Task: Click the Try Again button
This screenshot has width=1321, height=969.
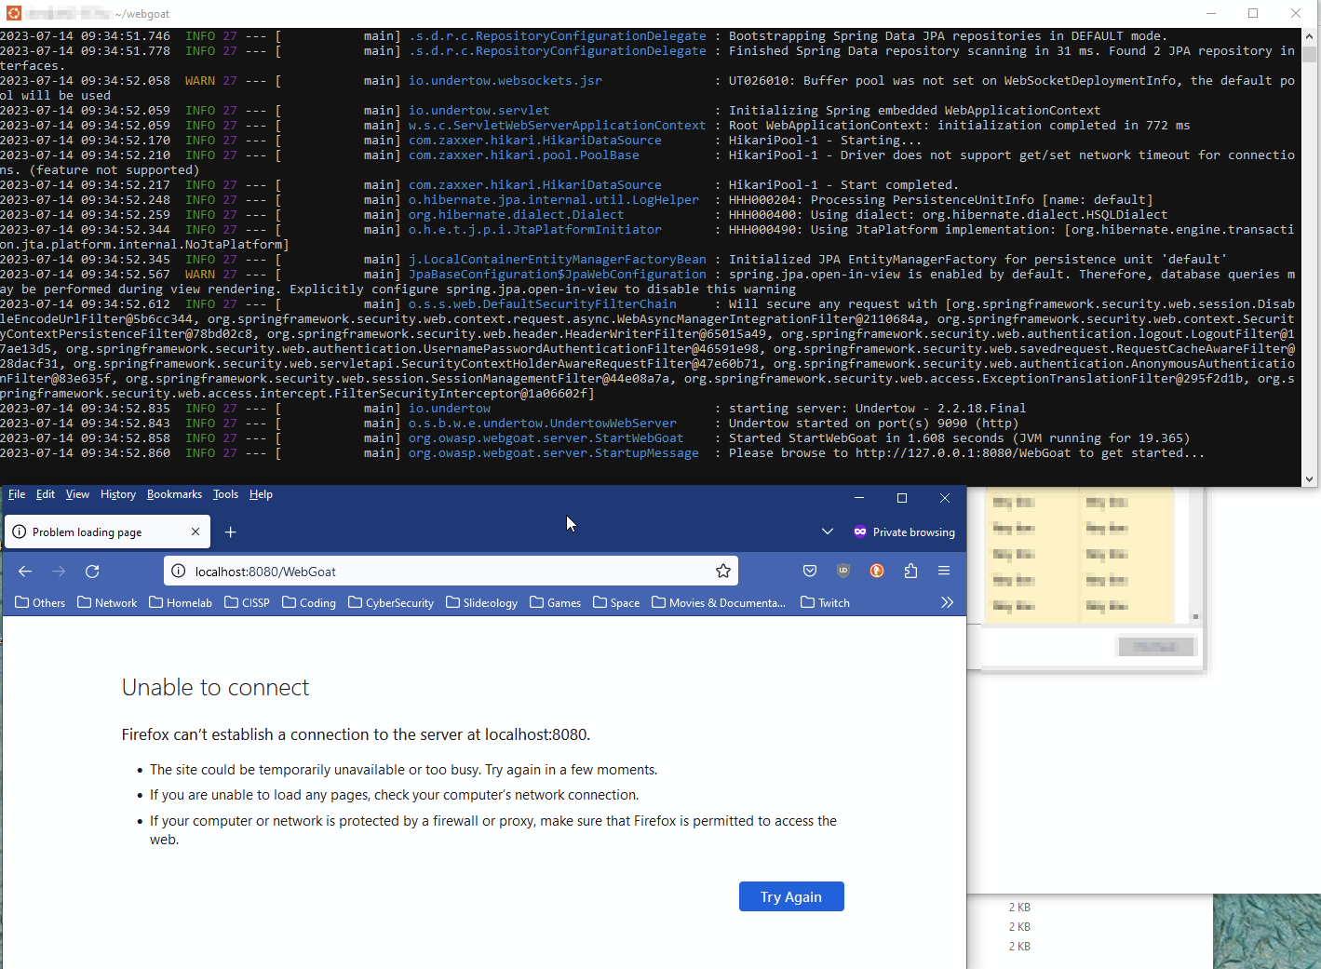Action: [791, 896]
